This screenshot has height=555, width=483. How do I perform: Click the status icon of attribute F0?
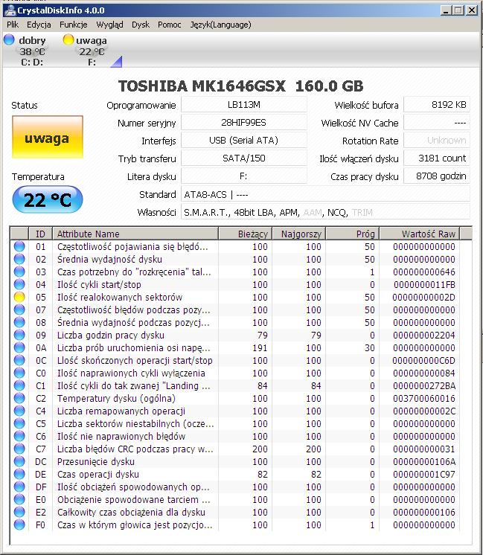tap(19, 525)
